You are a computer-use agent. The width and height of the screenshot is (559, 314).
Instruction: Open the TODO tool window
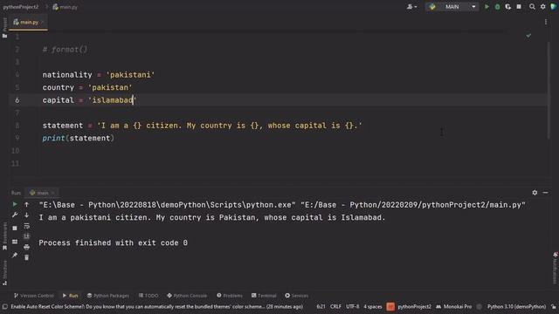click(x=148, y=296)
